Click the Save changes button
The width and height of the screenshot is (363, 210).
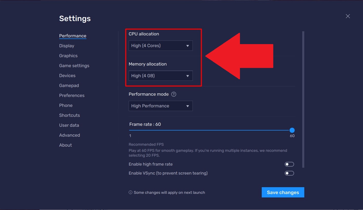283,192
